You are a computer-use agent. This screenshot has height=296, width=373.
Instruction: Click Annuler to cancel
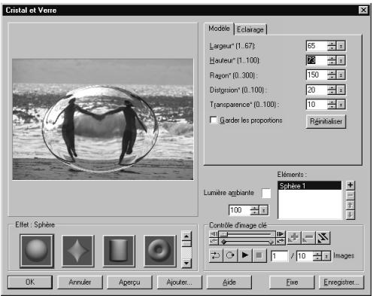pos(80,282)
